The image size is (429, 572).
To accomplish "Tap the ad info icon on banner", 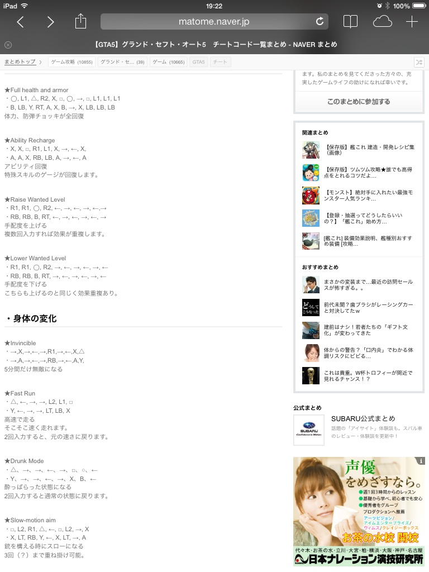I will coord(421,461).
